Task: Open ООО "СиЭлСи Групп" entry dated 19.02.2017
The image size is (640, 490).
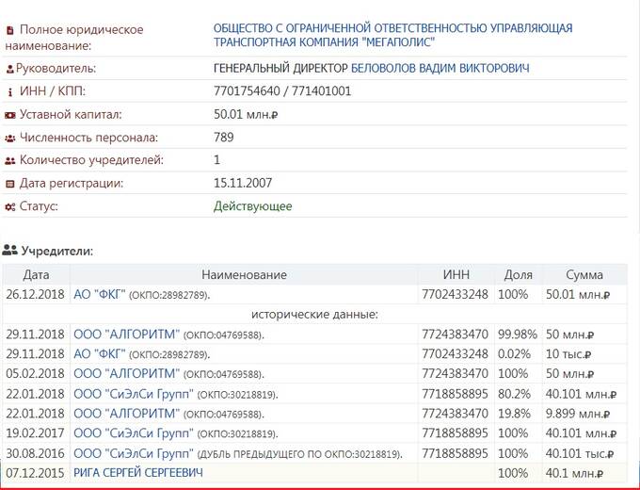Action: [x=134, y=433]
